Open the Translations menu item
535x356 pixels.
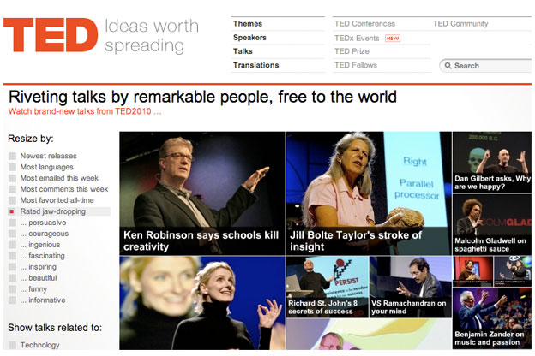coord(255,65)
